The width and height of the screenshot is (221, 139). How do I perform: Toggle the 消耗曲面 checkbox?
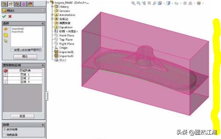5,134
